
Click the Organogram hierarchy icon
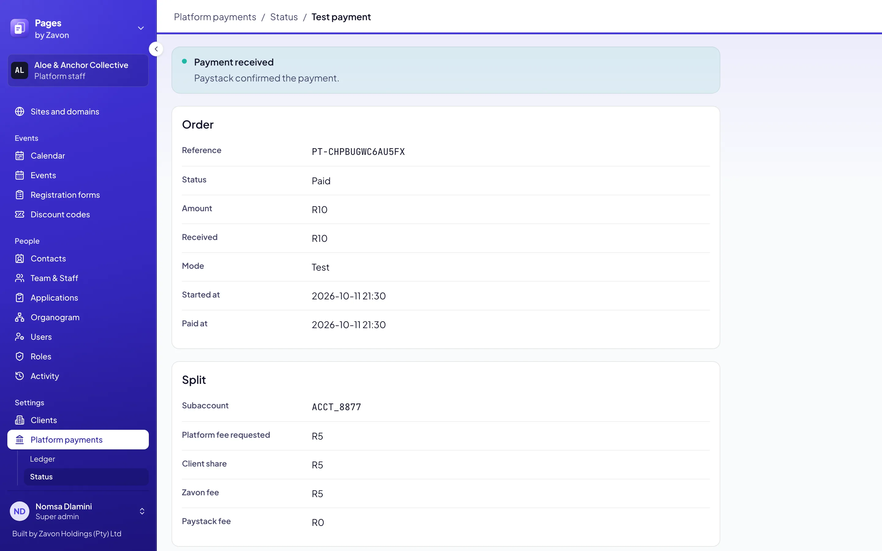[x=20, y=317]
